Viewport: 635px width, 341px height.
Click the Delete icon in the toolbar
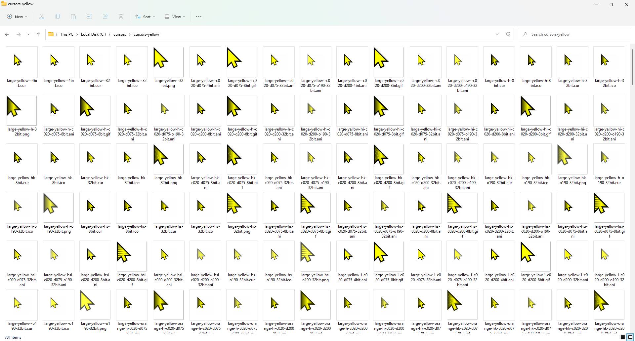(121, 17)
